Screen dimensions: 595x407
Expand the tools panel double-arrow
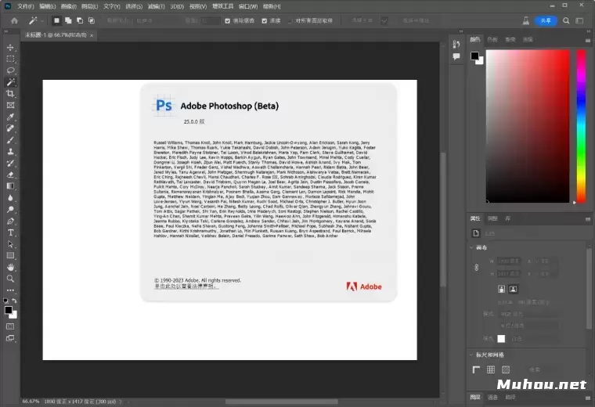click(x=6, y=31)
